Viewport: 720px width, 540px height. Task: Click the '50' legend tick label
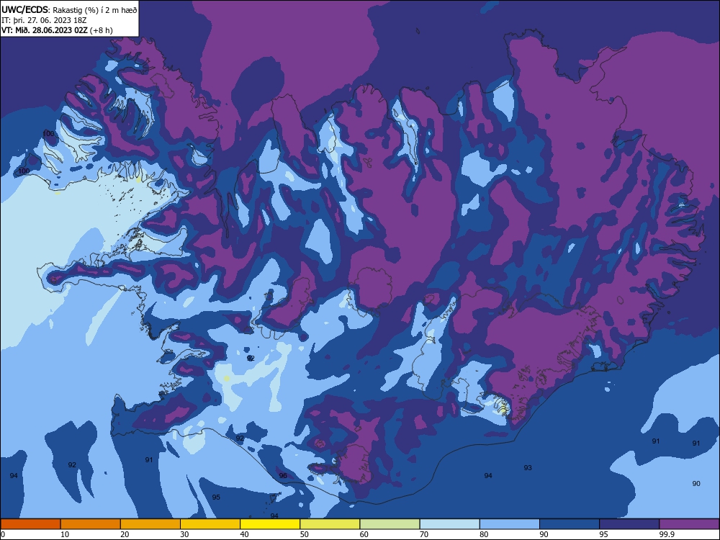(305, 534)
